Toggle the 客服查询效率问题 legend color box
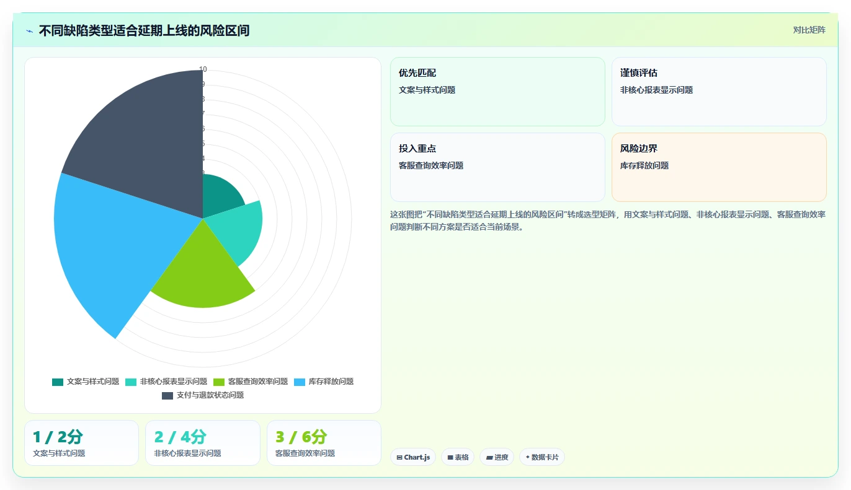851x490 pixels. pos(218,382)
